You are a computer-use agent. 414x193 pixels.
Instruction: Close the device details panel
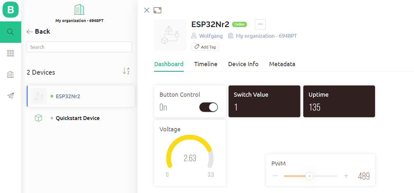pos(147,10)
